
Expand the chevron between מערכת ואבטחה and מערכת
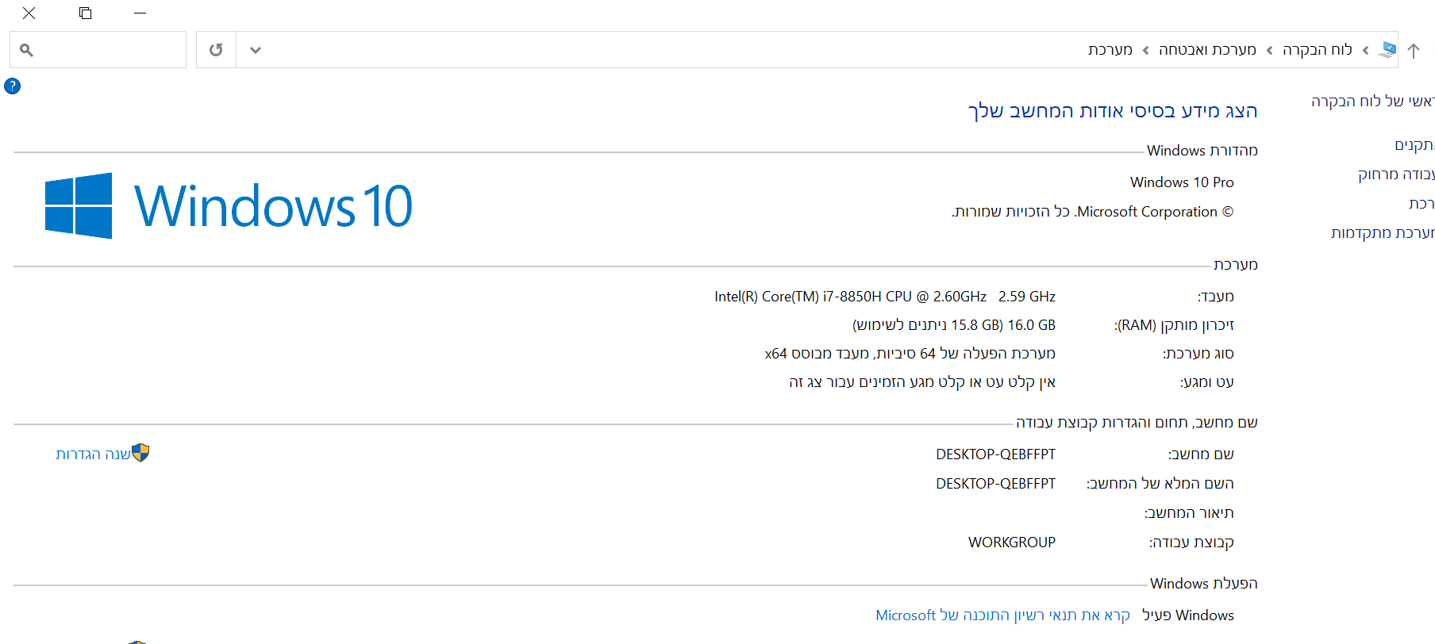[x=1145, y=51]
